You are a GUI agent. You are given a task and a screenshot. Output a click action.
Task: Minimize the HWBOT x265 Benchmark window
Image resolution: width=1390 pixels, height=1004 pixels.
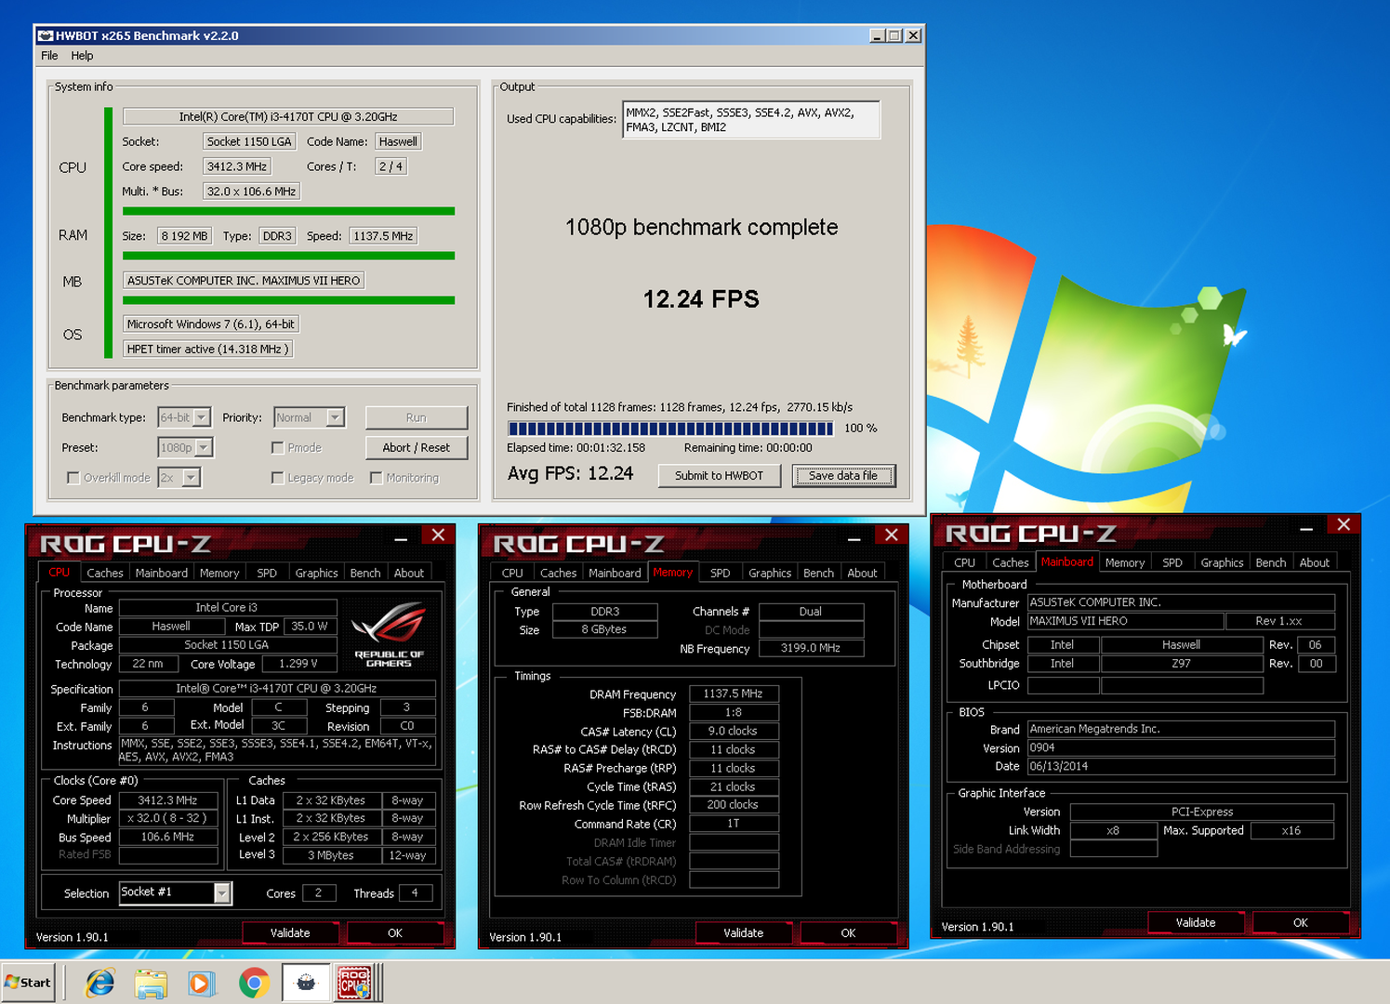pyautogui.click(x=877, y=35)
